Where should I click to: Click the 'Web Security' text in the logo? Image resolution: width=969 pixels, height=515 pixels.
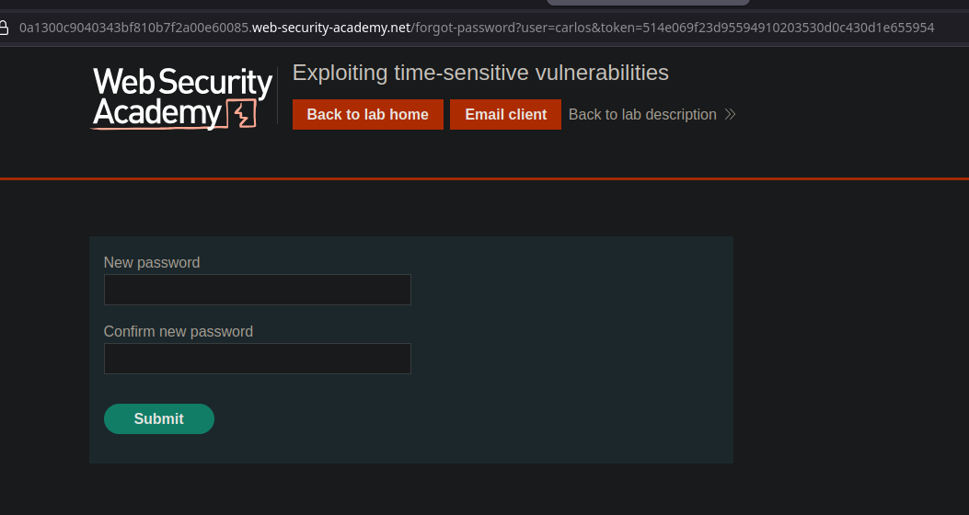[x=182, y=83]
